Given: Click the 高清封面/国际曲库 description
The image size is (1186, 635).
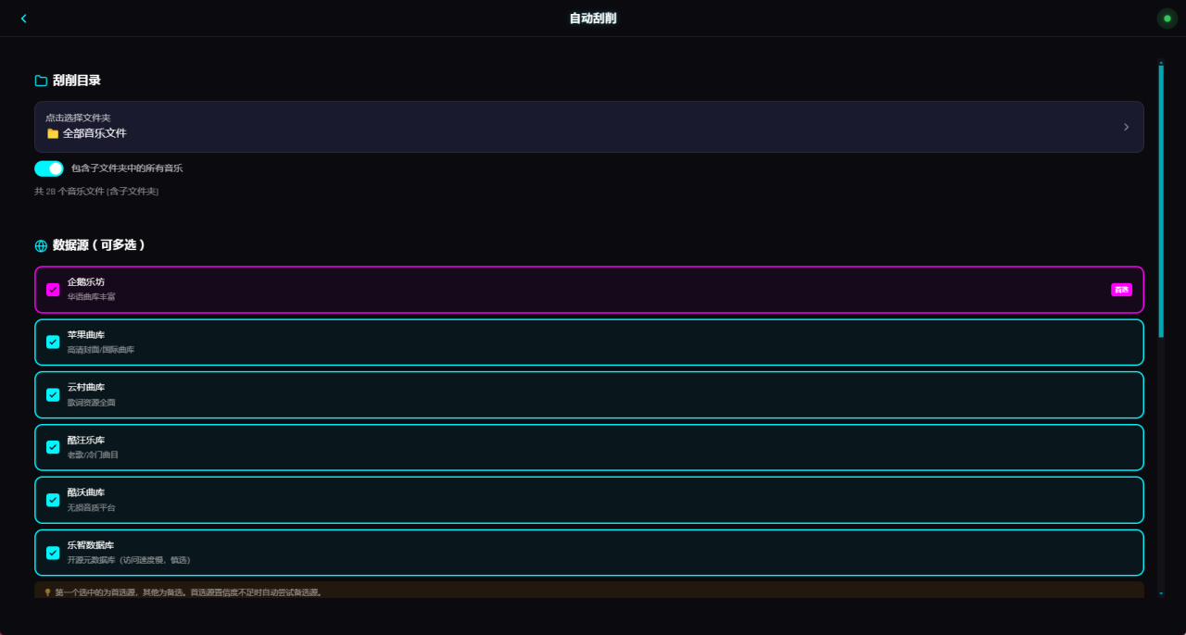Looking at the screenshot, I should (x=101, y=350).
